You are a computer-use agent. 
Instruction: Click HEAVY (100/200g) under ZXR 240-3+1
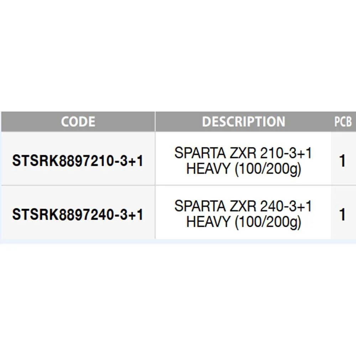point(244,222)
